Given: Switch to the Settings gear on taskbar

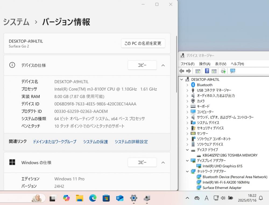Looking at the screenshot, I should pyautogui.click(x=133, y=198).
